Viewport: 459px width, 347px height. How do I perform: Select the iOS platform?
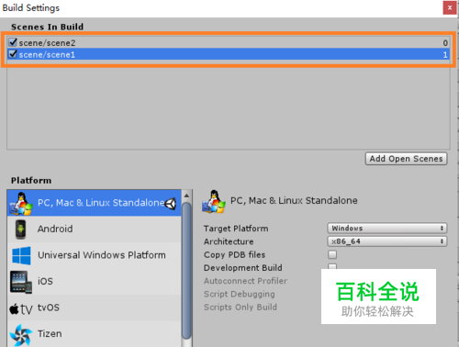click(95, 282)
